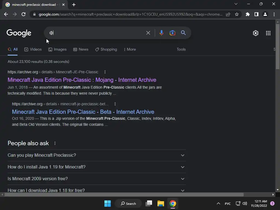
Task: Close the minecraft preclassic download tab
Action: tap(63, 5)
